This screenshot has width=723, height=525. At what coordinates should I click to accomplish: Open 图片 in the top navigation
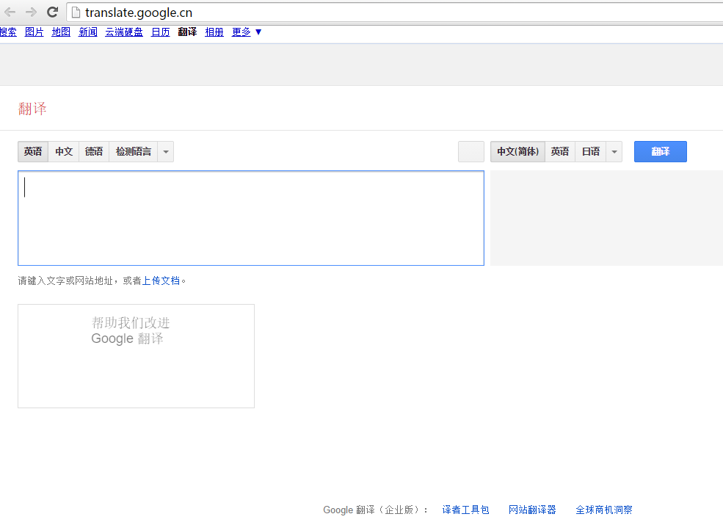pyautogui.click(x=34, y=32)
